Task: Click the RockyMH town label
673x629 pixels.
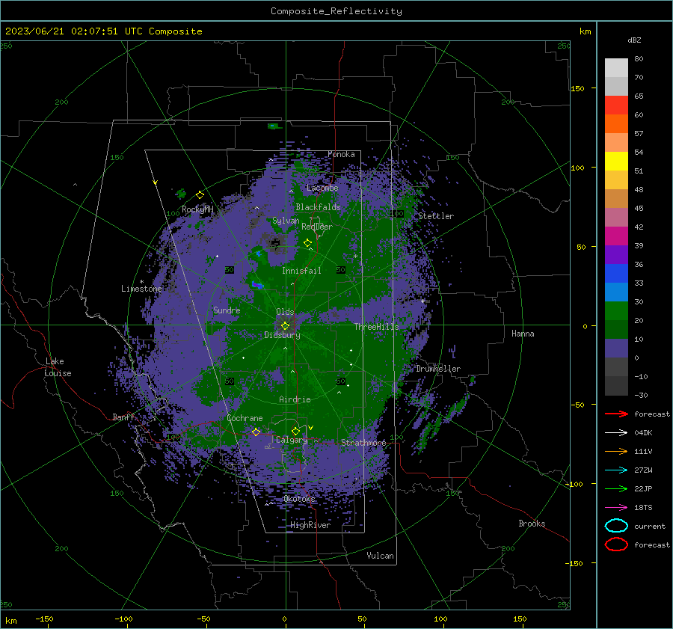Action: click(197, 209)
